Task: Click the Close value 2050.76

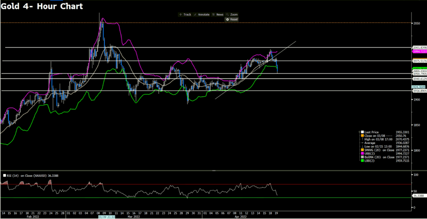Action: 401,136
